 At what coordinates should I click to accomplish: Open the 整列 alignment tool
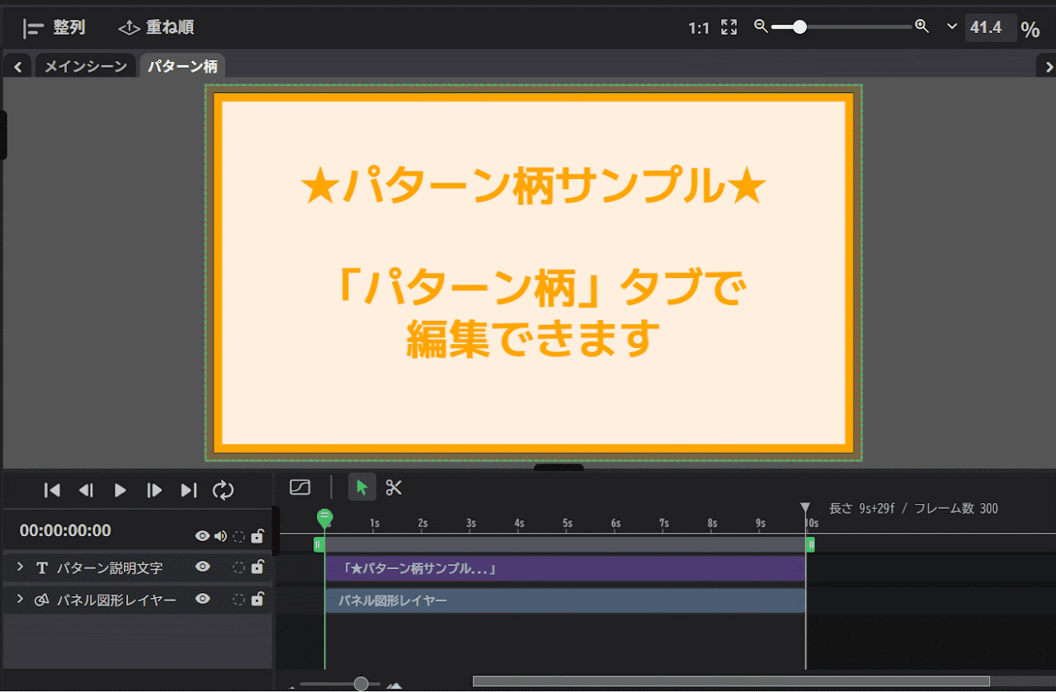click(54, 28)
